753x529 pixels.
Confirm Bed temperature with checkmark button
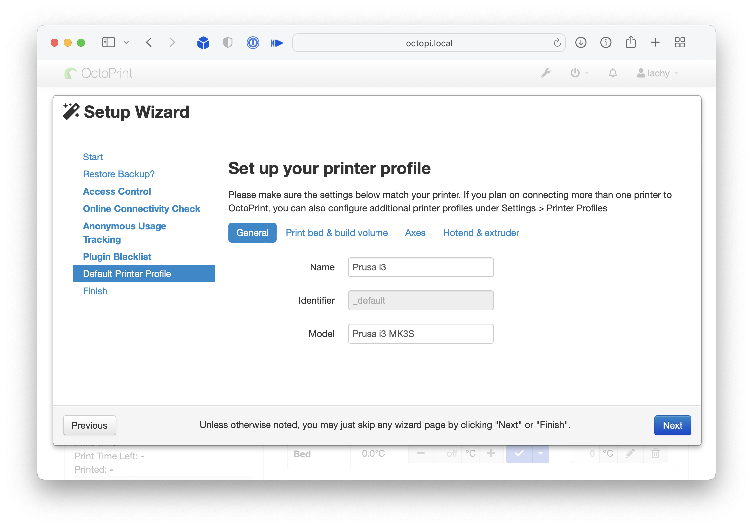pos(519,453)
